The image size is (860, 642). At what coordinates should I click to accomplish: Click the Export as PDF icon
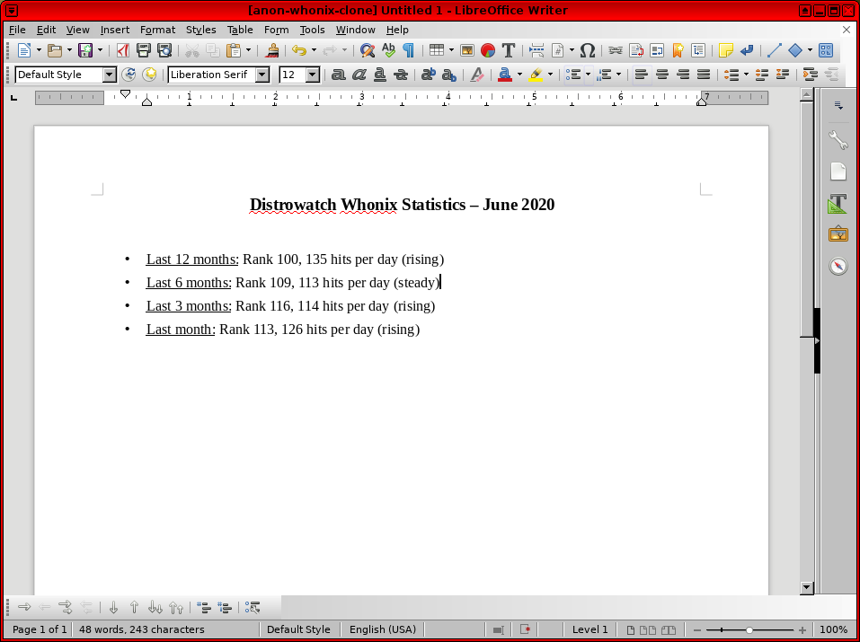pyautogui.click(x=123, y=50)
